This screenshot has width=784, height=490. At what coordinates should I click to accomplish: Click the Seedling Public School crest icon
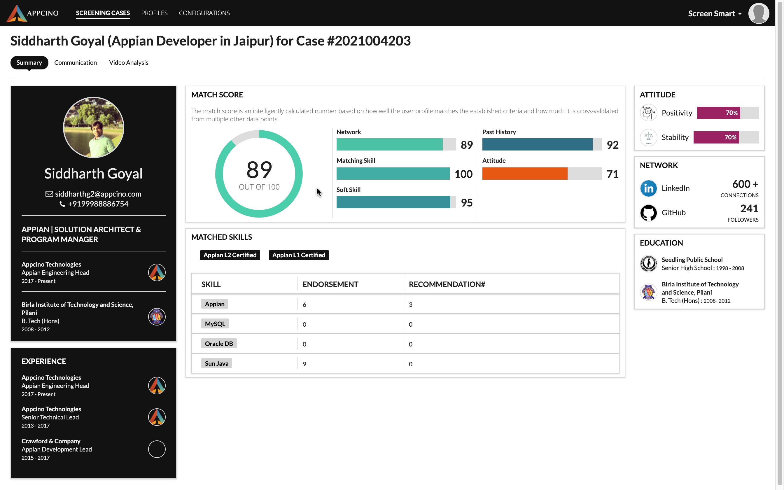click(x=649, y=263)
